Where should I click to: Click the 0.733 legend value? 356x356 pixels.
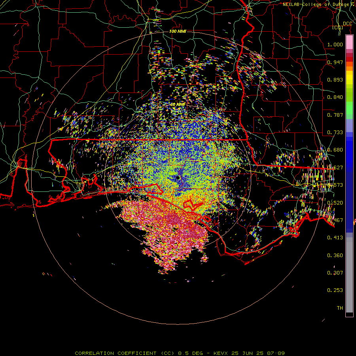335,132
